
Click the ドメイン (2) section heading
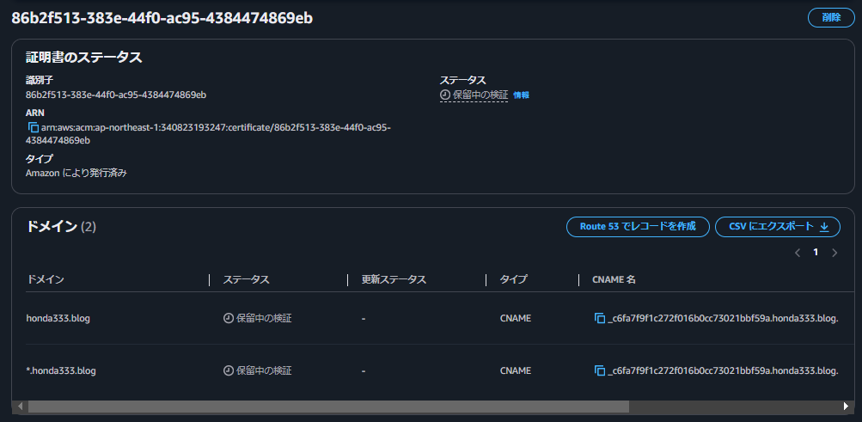tap(61, 227)
